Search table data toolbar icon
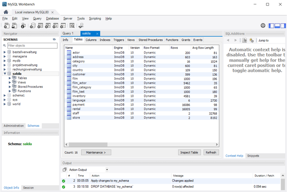Screen dimensions: 287x192 [72, 26]
